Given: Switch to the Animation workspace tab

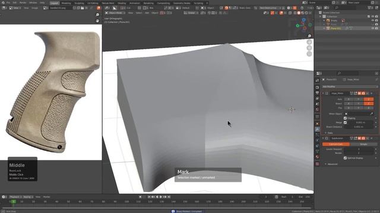Looking at the screenshot, I should pyautogui.click(x=135, y=3).
